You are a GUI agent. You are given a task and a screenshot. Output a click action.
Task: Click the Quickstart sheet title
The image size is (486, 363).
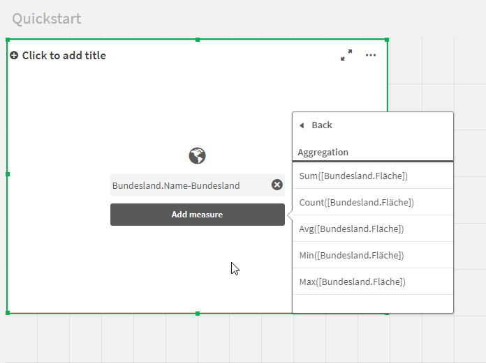click(47, 19)
